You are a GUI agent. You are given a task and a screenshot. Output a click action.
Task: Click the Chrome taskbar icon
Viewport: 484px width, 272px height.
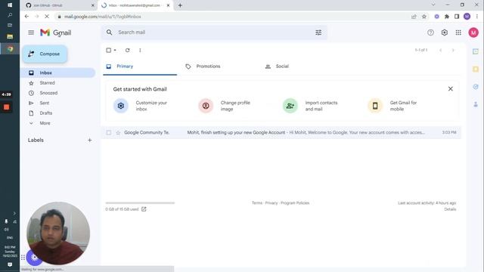pos(10,48)
